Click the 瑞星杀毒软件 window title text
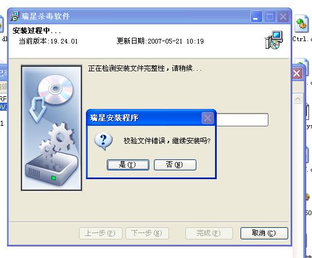Screen dimensions: 312x258 45,16
